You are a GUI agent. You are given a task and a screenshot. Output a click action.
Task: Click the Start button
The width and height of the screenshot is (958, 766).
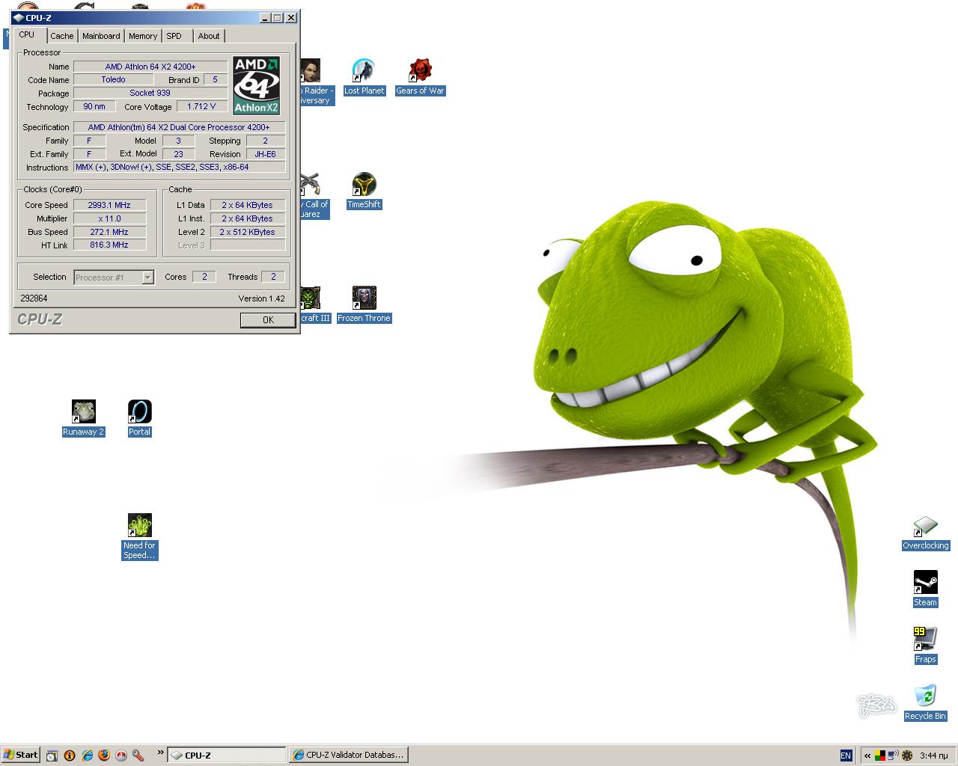[21, 755]
